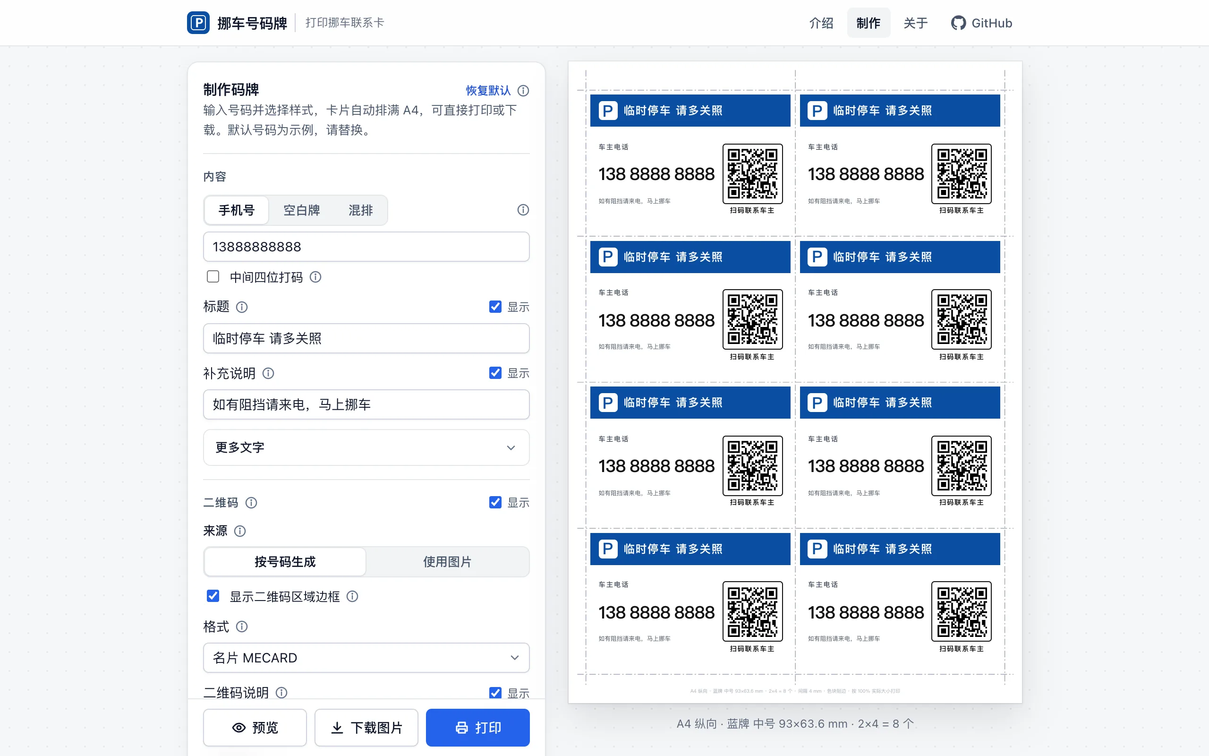1209x756 pixels.
Task: Click the 标题 text input field
Action: pos(366,338)
